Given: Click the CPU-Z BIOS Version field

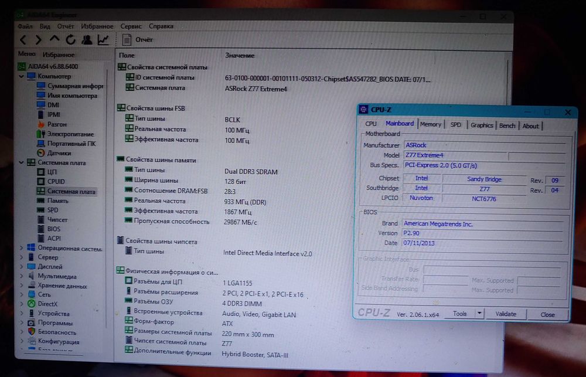Looking at the screenshot, I should coord(482,233).
